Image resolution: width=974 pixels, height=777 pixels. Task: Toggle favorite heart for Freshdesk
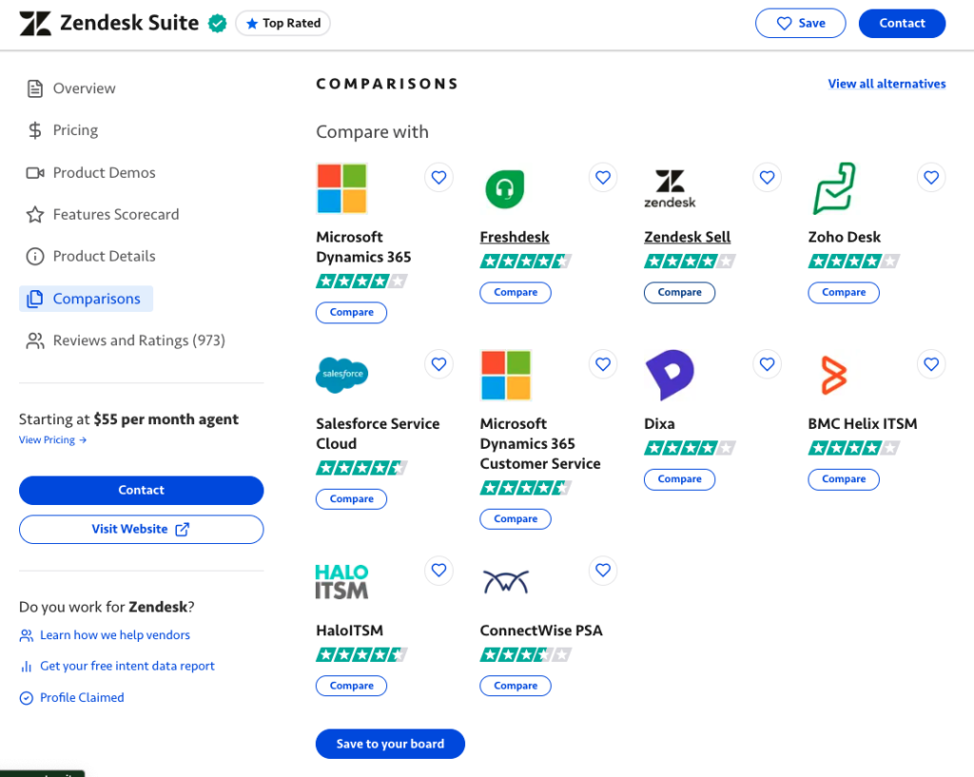click(x=602, y=177)
